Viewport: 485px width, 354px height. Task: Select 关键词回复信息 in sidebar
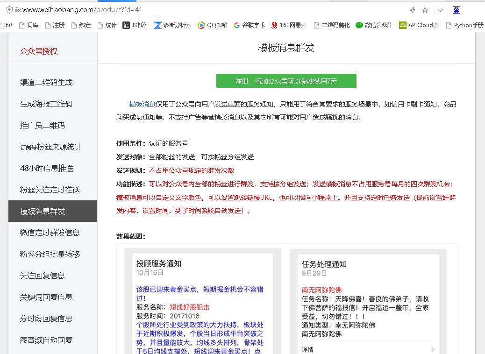coord(46,297)
